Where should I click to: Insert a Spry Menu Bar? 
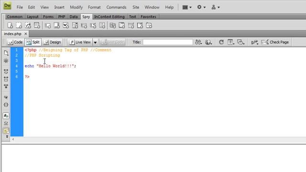(113, 25)
